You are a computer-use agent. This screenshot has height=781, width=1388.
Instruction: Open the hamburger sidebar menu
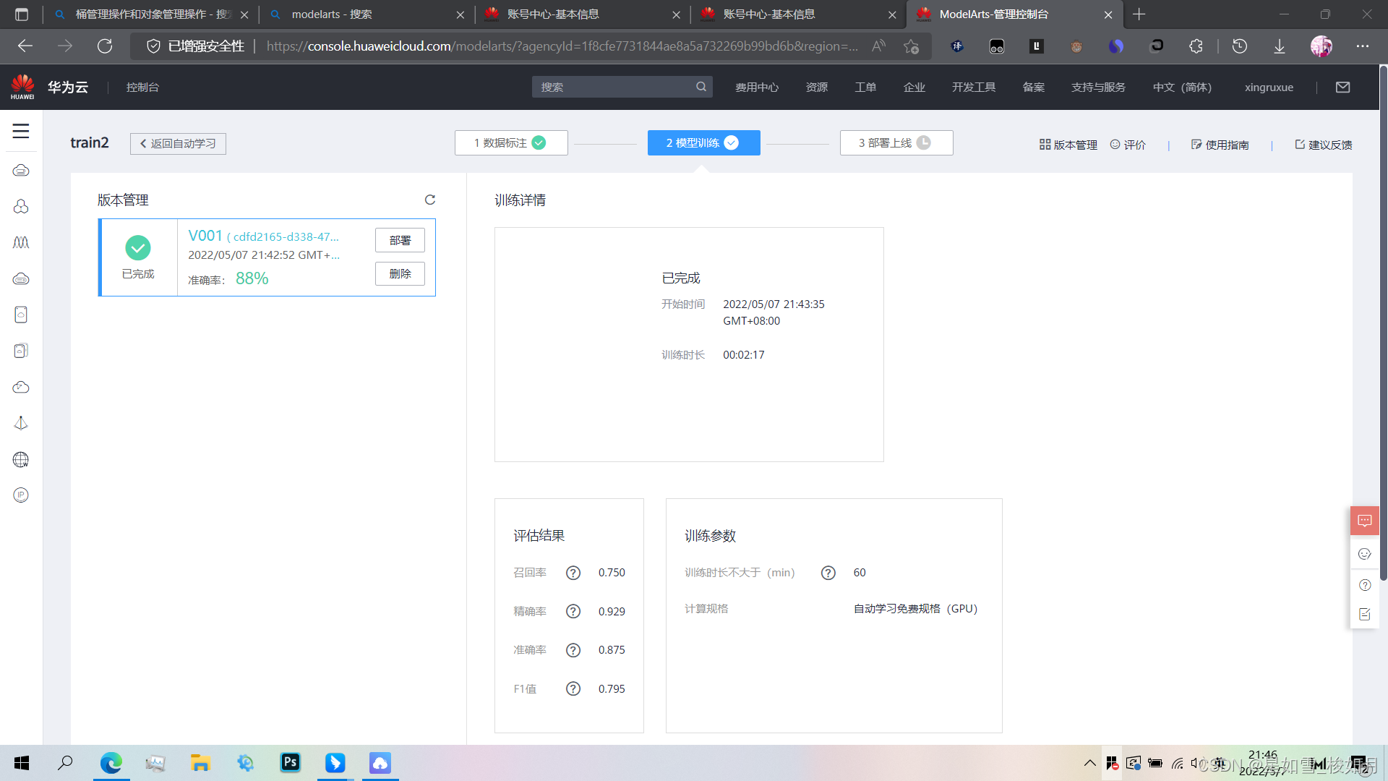[x=21, y=131]
